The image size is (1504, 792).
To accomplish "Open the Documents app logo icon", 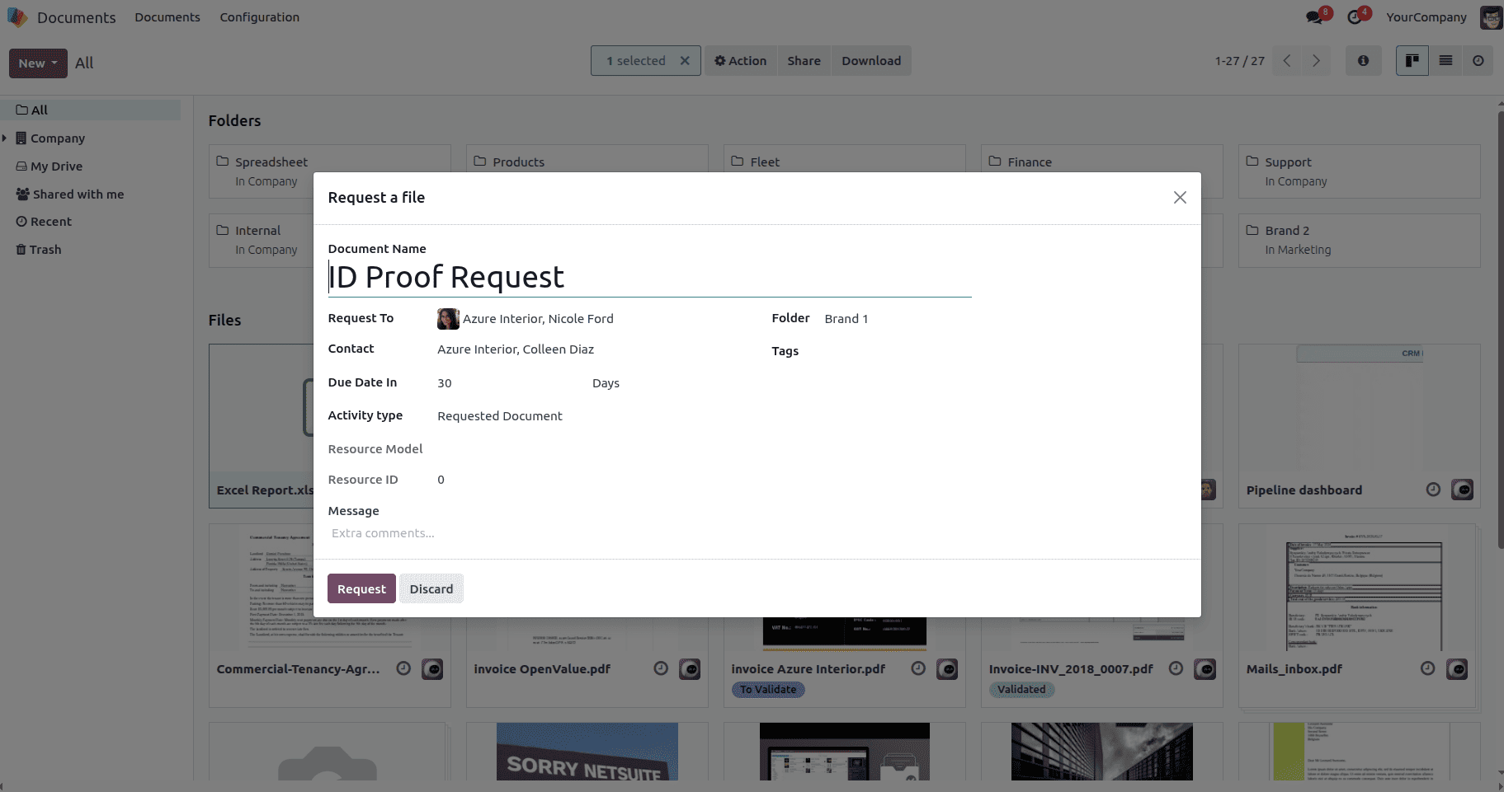I will pos(17,17).
